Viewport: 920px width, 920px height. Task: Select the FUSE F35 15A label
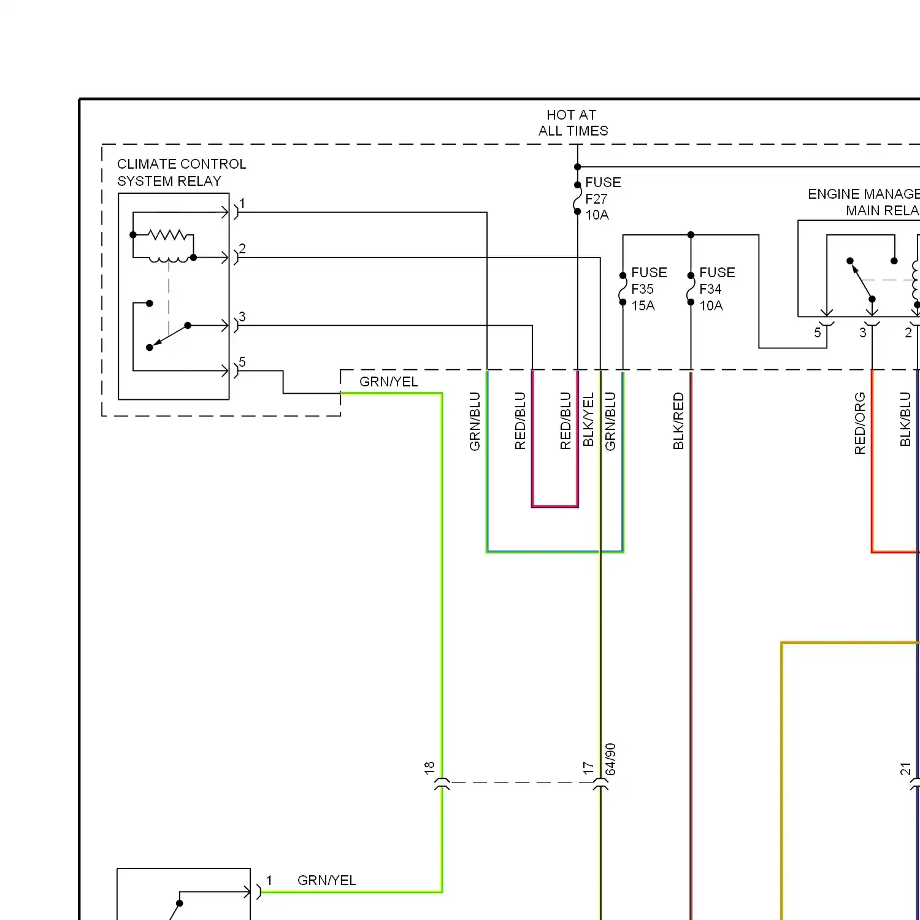[648, 289]
